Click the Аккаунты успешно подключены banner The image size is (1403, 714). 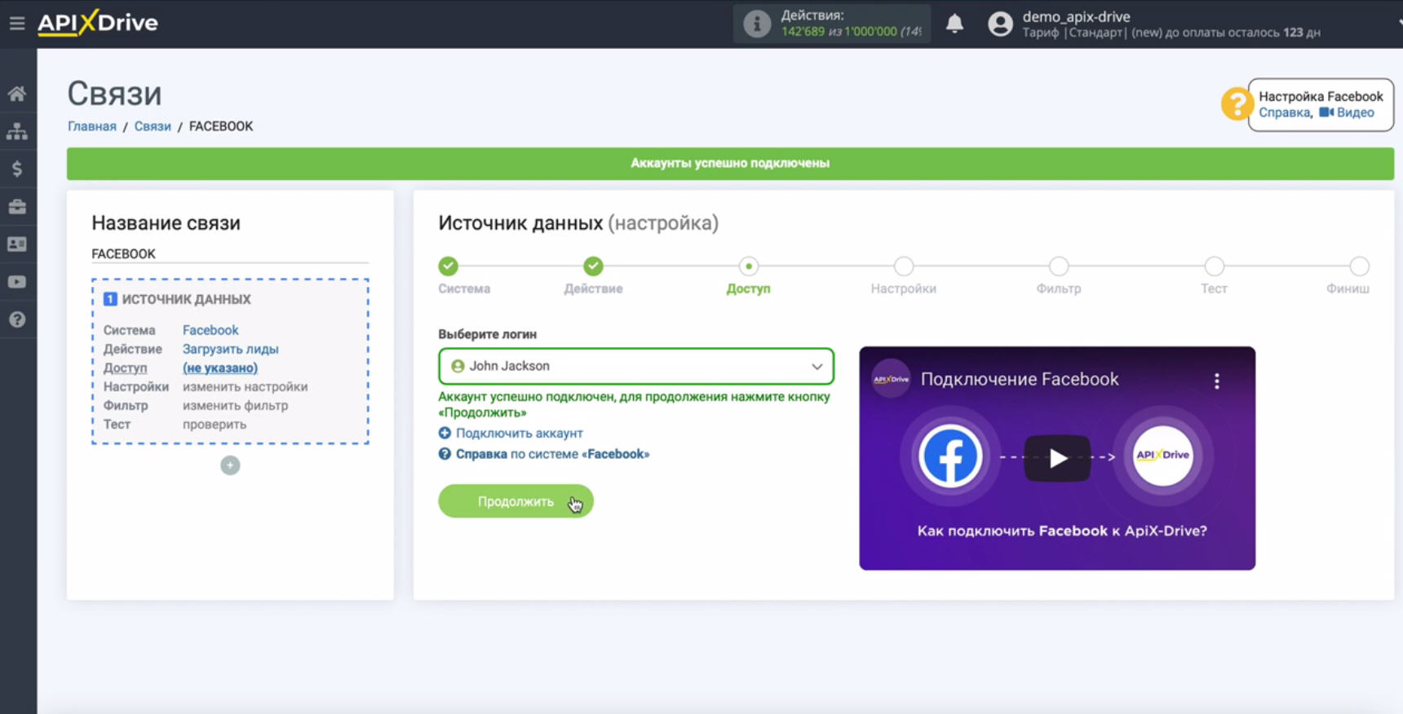(730, 163)
